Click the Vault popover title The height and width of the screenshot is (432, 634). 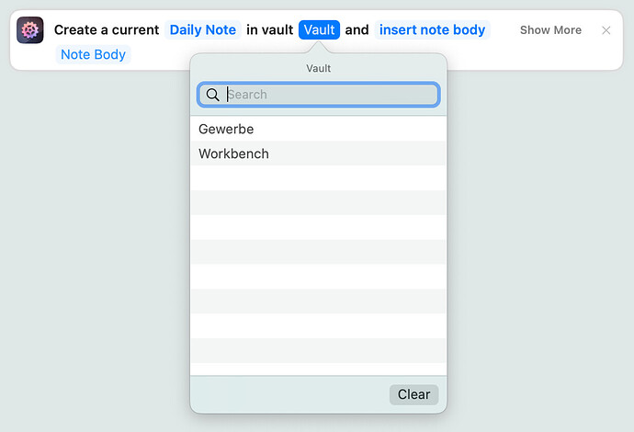click(x=318, y=69)
